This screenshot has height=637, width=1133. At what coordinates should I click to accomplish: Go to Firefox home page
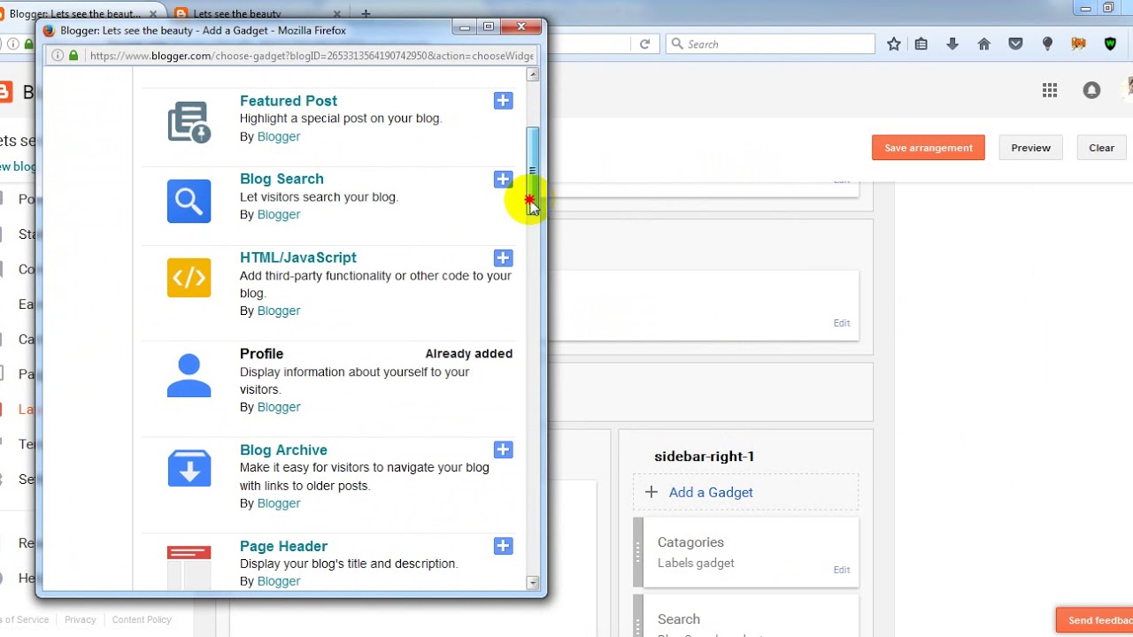pyautogui.click(x=984, y=44)
